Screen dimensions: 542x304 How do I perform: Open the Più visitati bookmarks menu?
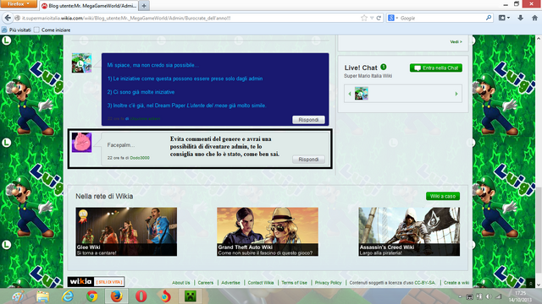(x=17, y=30)
